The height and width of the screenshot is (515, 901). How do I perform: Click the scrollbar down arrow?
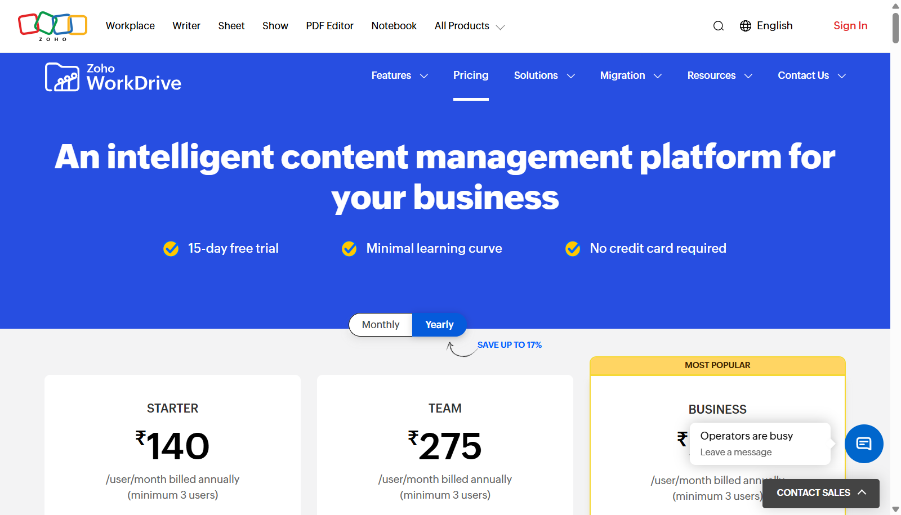coord(895,509)
